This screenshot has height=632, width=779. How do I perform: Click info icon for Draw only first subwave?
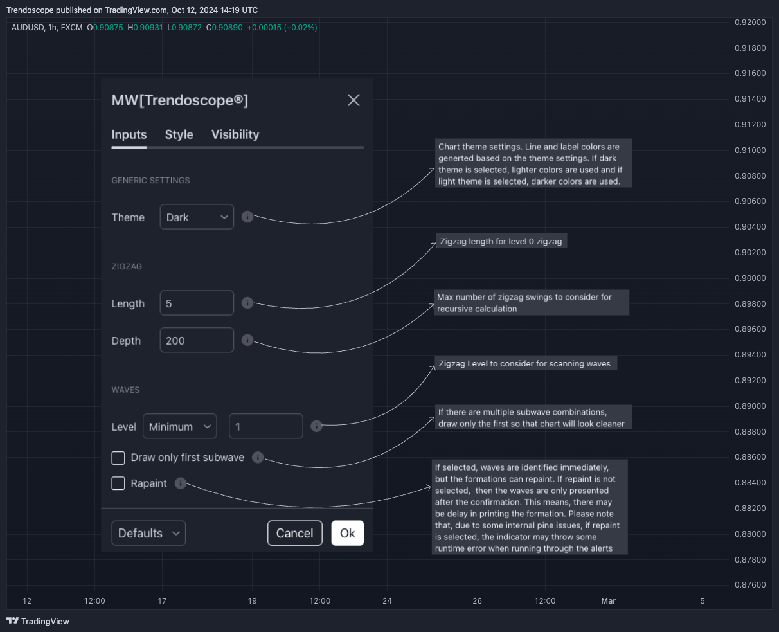(258, 457)
